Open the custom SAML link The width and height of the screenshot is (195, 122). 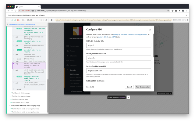tap(103, 37)
